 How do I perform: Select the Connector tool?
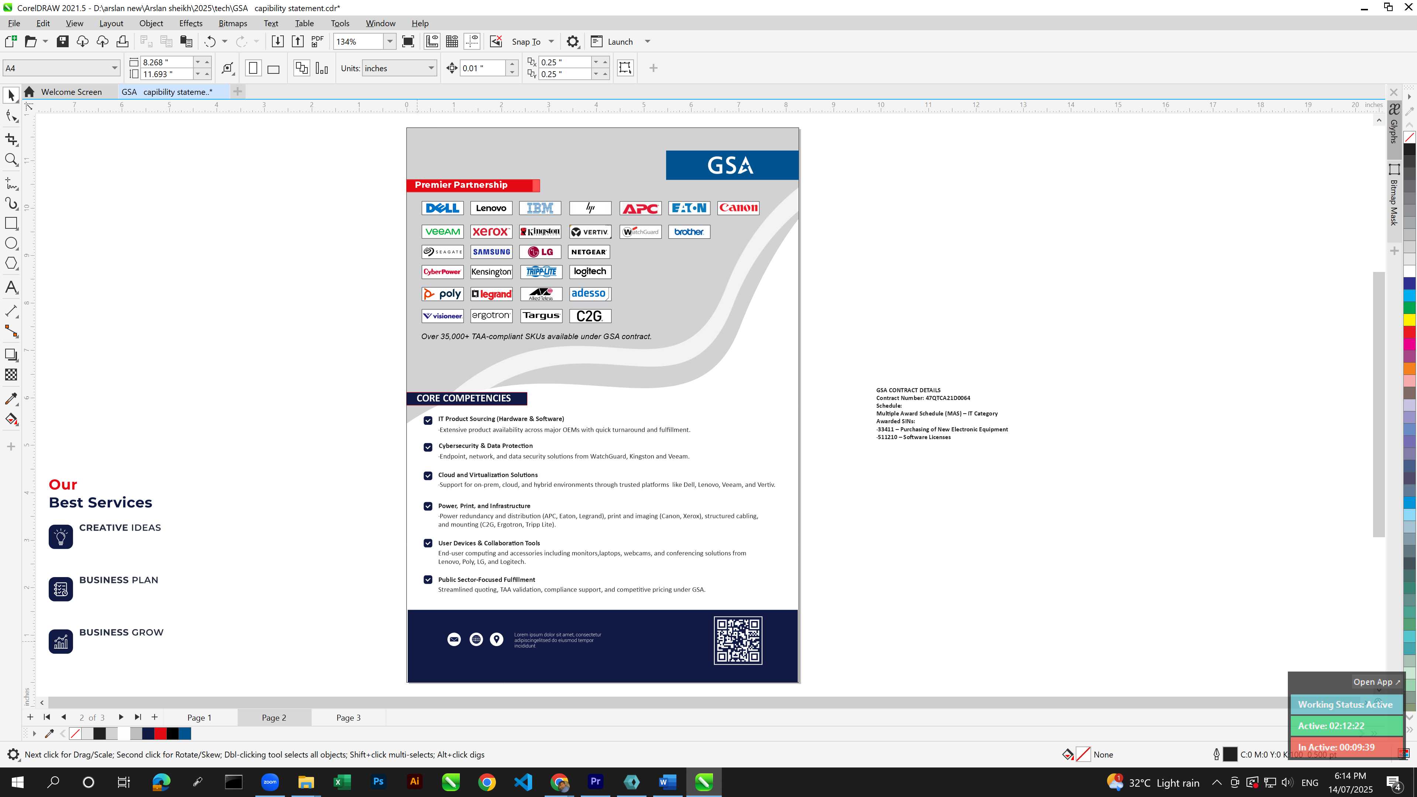coord(11,331)
